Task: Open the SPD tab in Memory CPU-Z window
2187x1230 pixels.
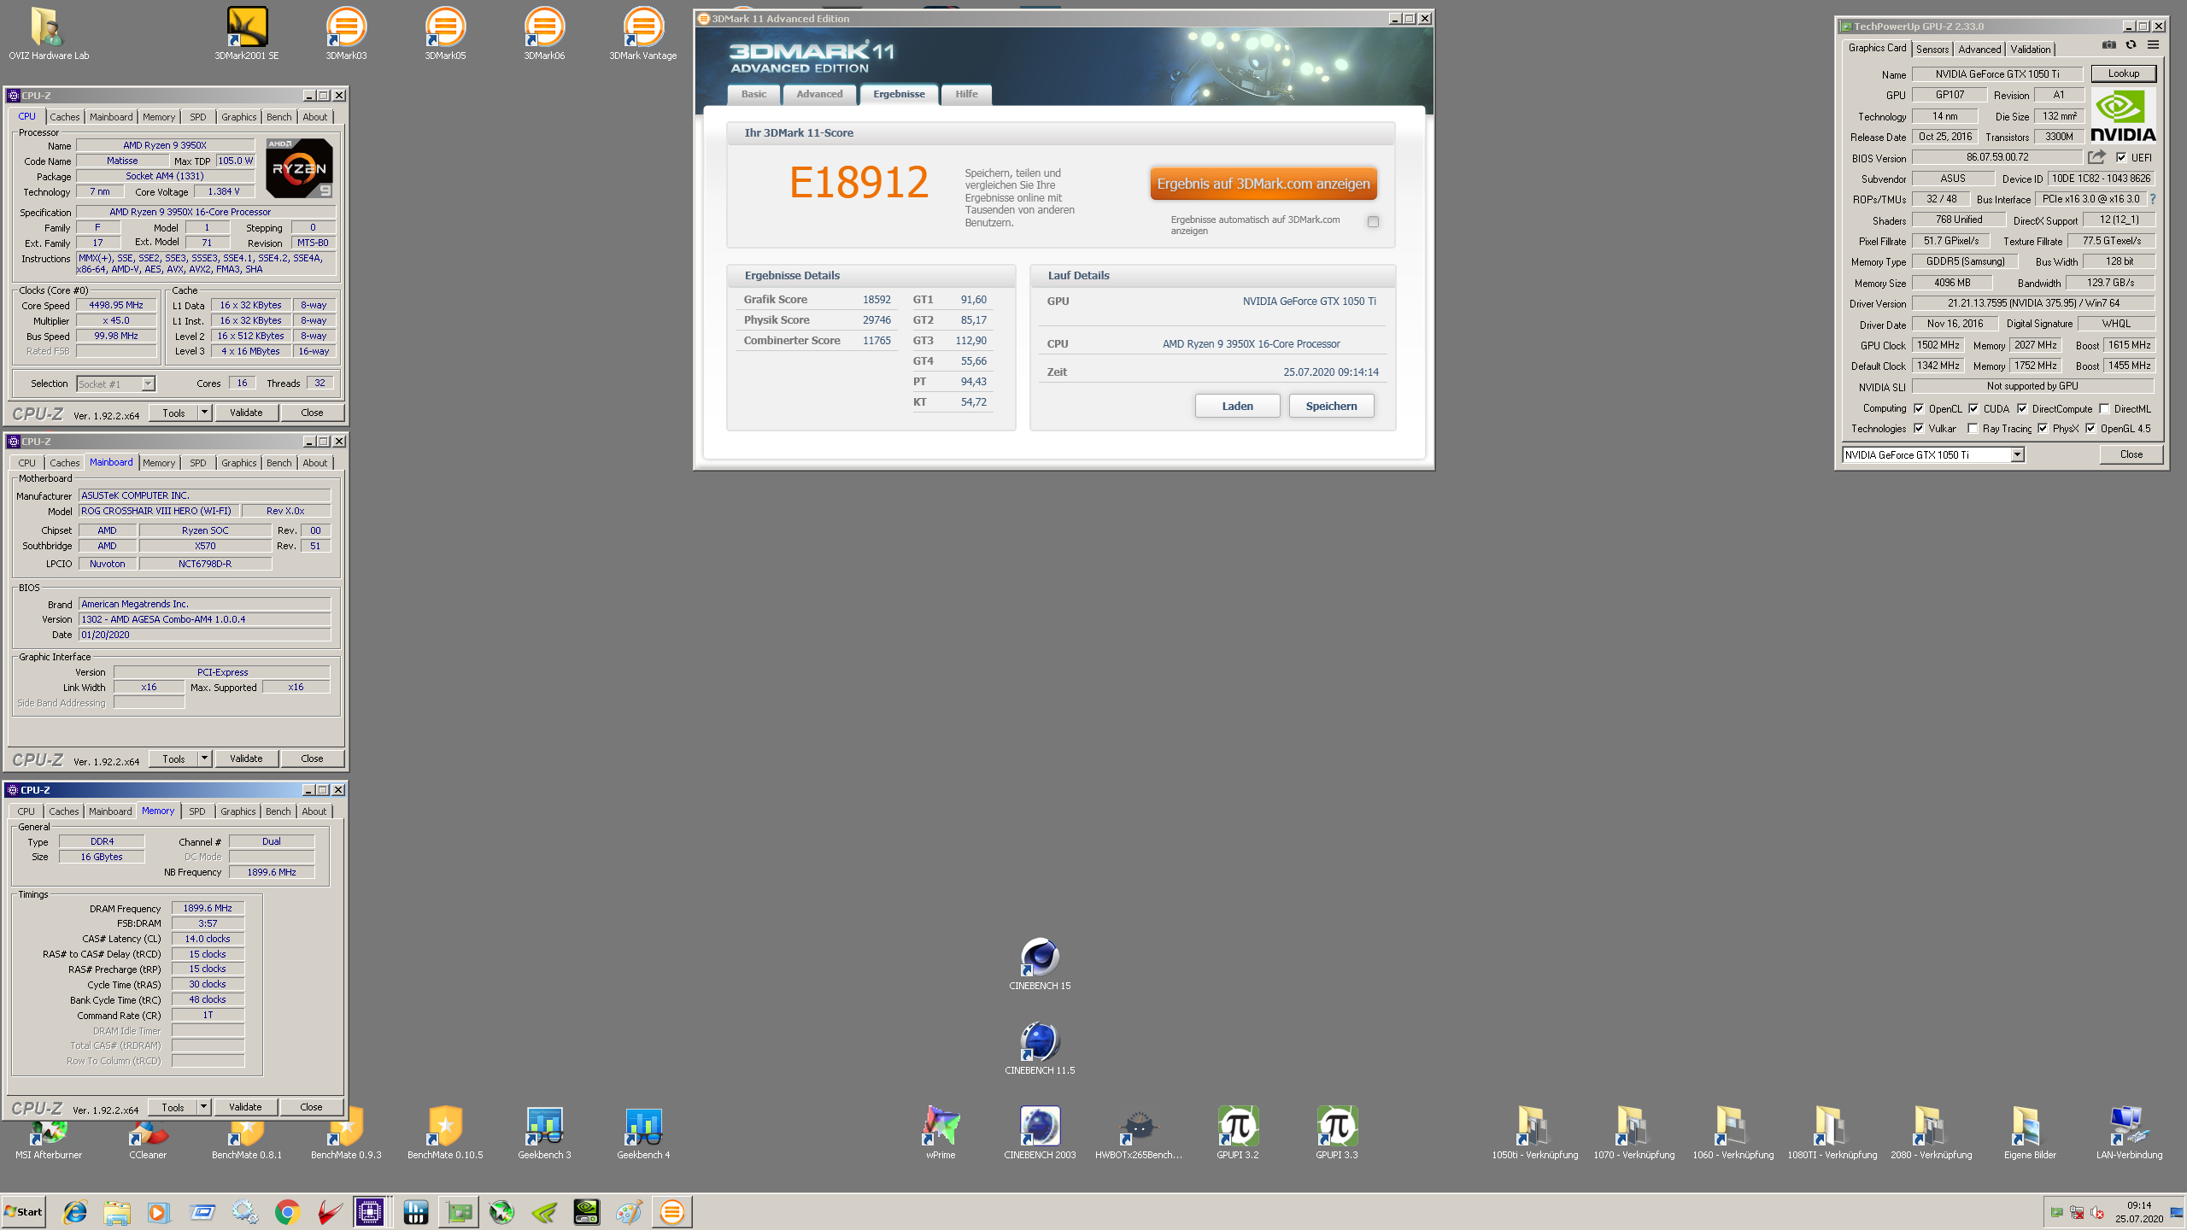Action: point(197,811)
